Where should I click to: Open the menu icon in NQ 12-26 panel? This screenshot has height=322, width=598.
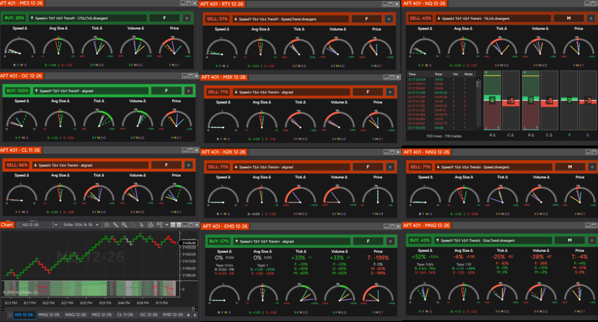(591, 18)
